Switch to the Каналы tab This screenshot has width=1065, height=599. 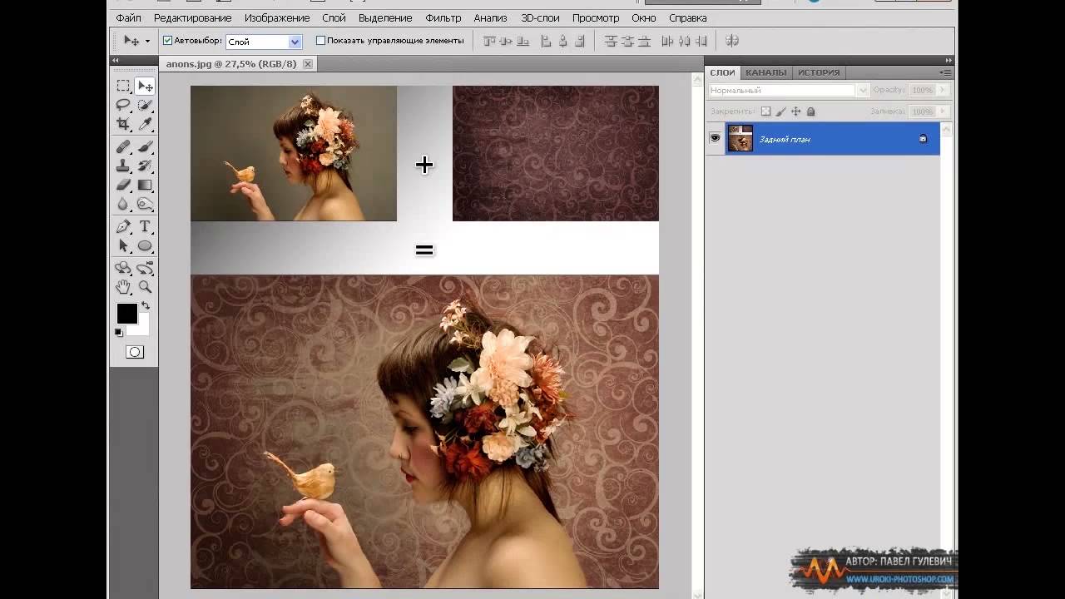click(x=765, y=72)
